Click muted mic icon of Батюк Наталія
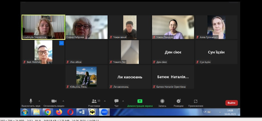 tap(154, 87)
